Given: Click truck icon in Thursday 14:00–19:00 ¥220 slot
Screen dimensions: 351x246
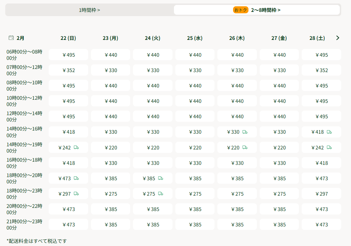Looking at the screenshot, I should pyautogui.click(x=245, y=147).
